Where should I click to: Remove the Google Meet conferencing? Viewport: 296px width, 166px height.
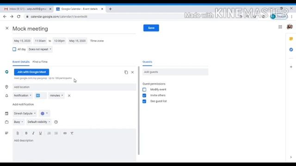pyautogui.click(x=133, y=72)
